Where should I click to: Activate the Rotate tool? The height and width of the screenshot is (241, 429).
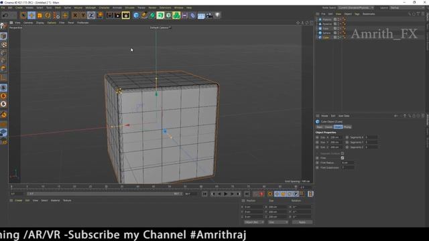tap(48, 15)
